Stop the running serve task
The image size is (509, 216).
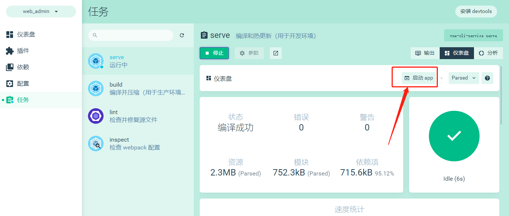pos(214,53)
